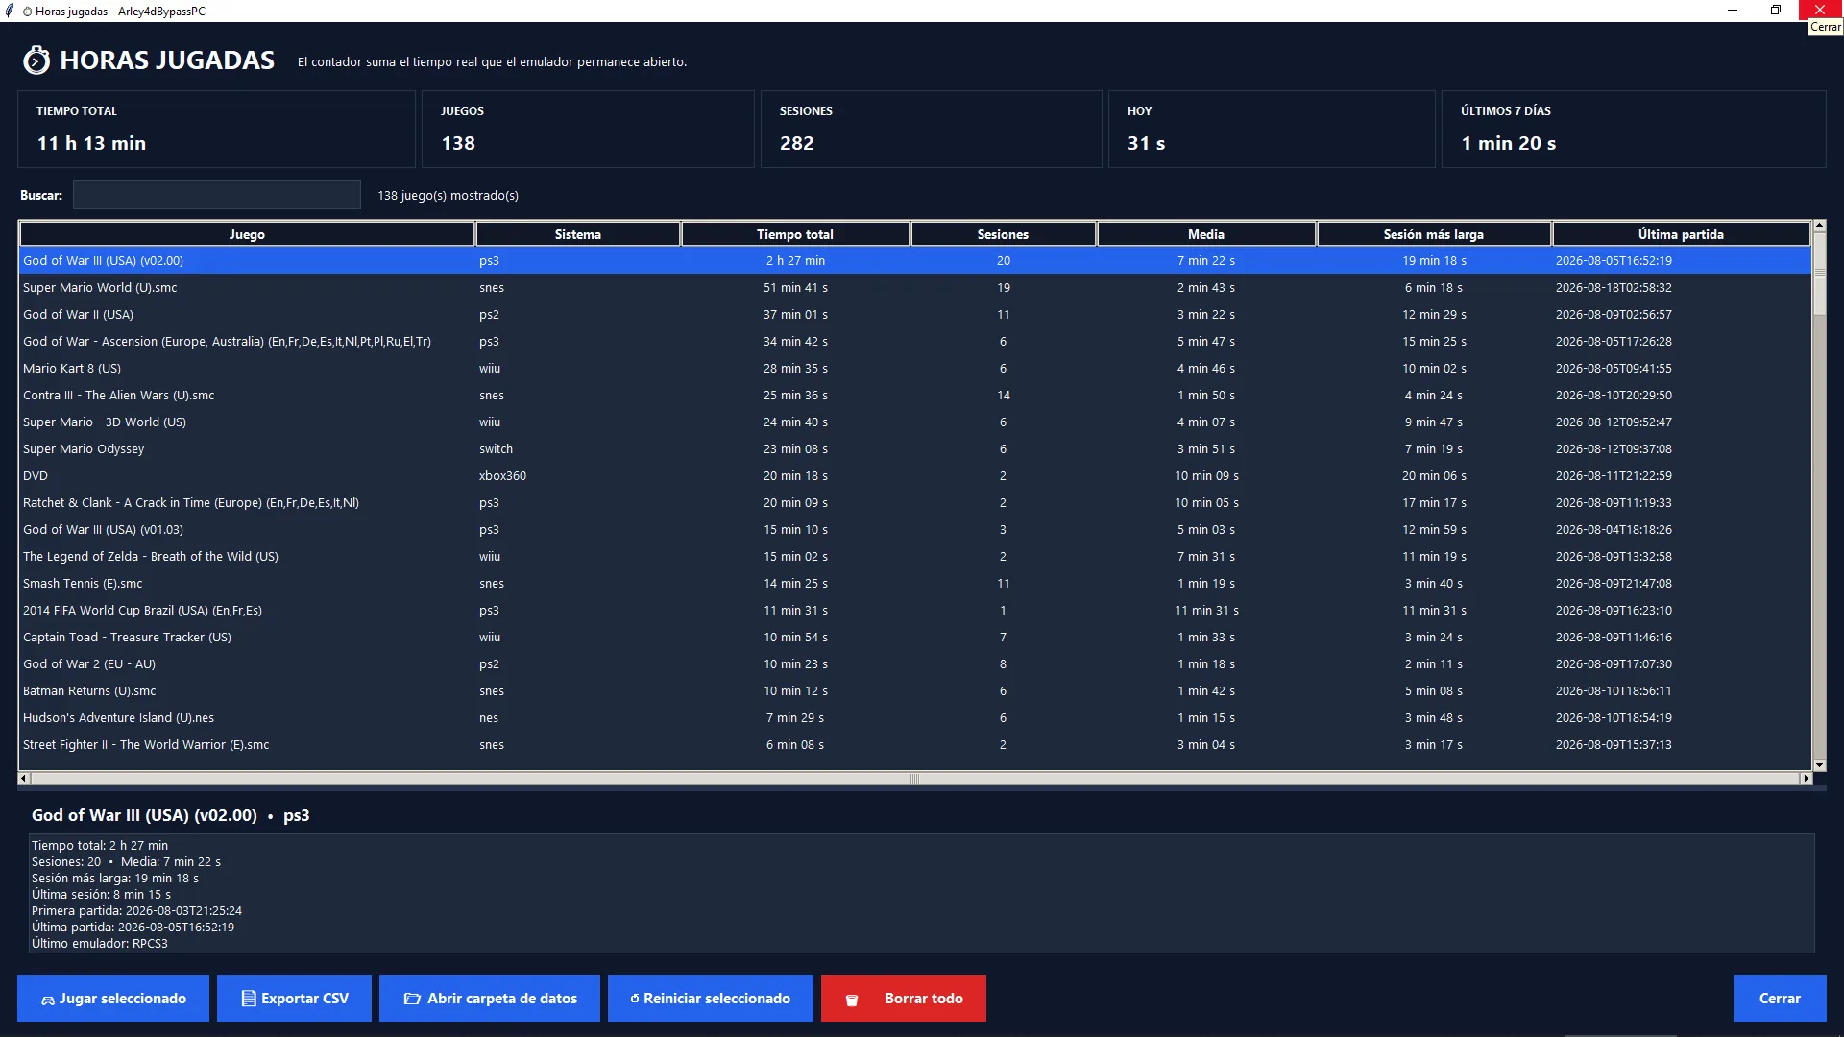Restore down the Horas jugadas window

(1776, 11)
